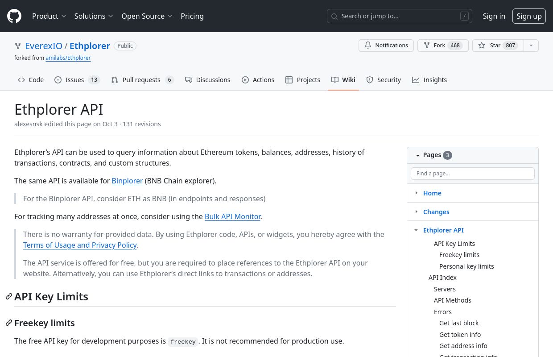Open the Insights tab
The image size is (553, 357).
click(x=429, y=80)
